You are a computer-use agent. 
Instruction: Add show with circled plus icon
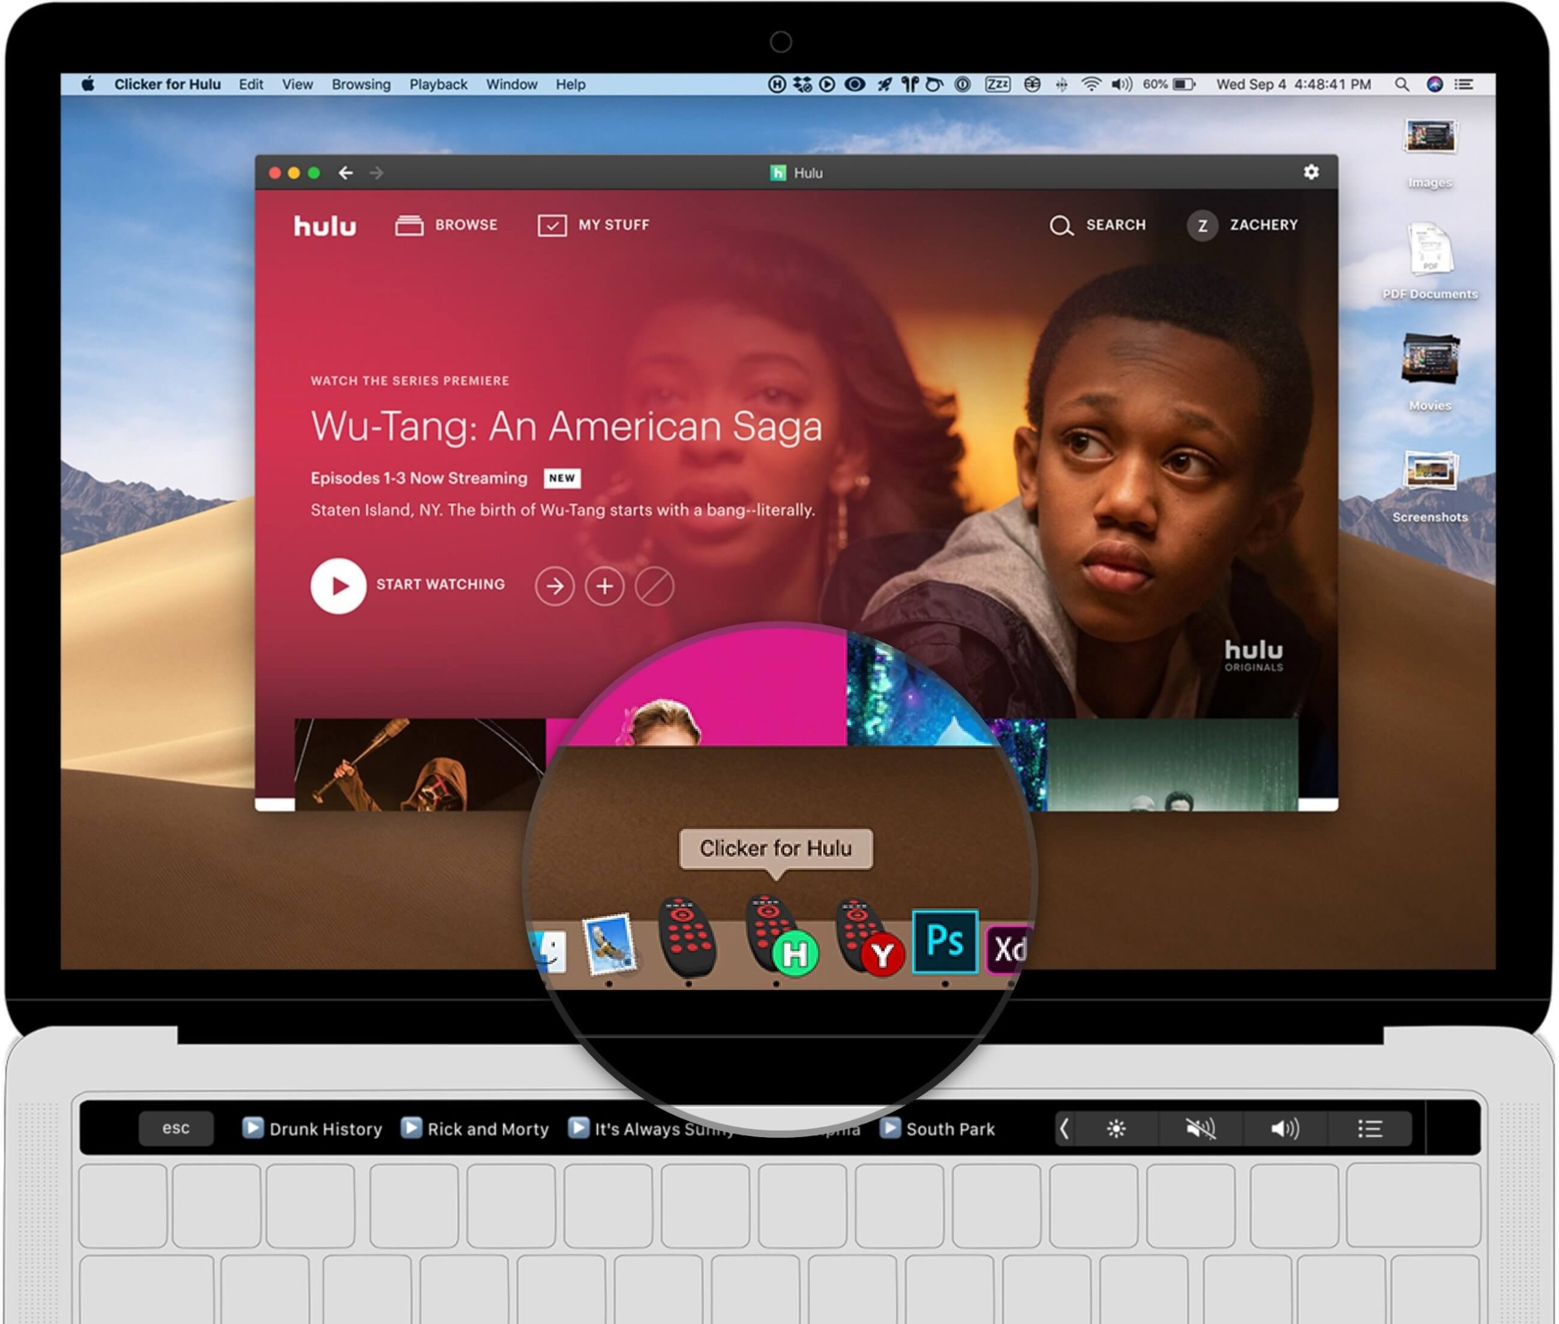click(x=605, y=586)
